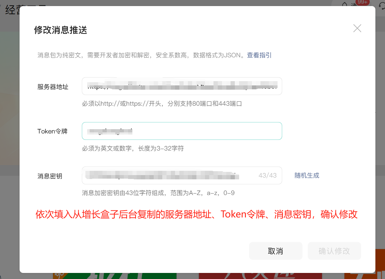This screenshot has height=279, width=385.
Task: Click the green banner thumbnail behind dialog
Action: [x=114, y=275]
